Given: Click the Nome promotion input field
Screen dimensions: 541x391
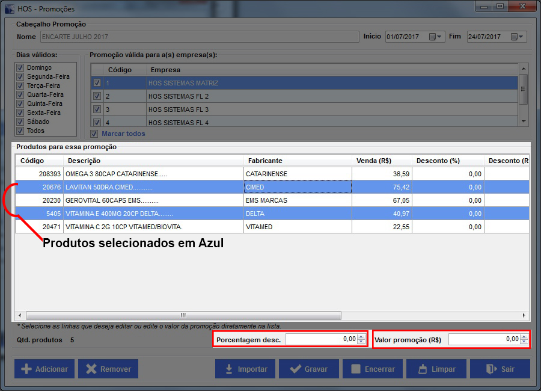Looking at the screenshot, I should (200, 37).
